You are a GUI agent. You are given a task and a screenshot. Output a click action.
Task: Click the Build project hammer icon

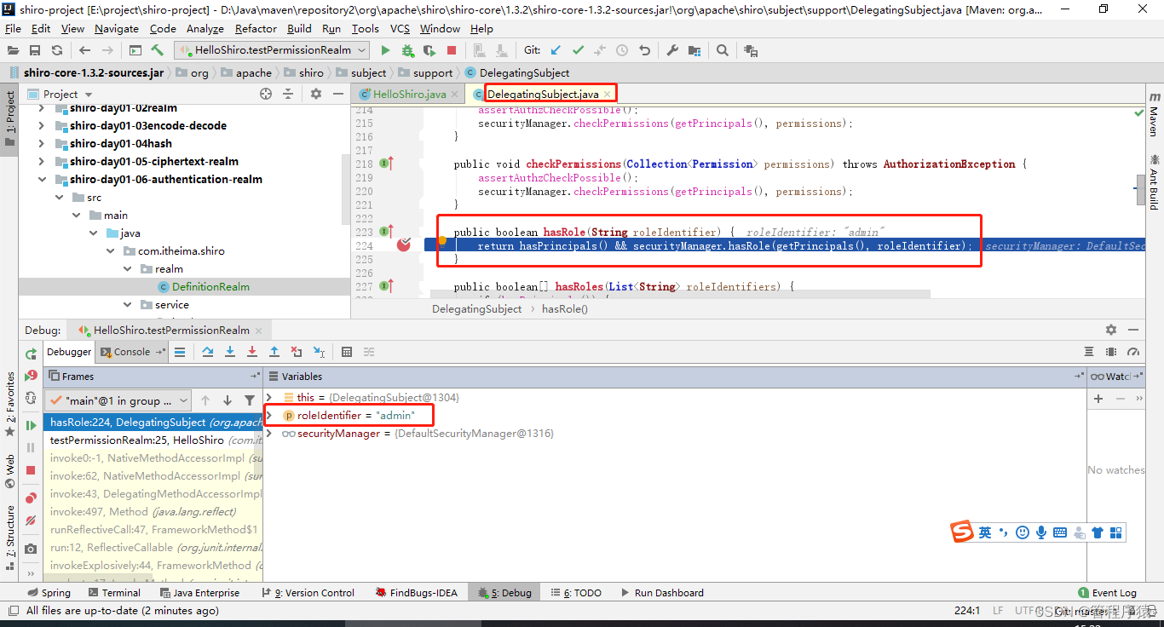(158, 51)
